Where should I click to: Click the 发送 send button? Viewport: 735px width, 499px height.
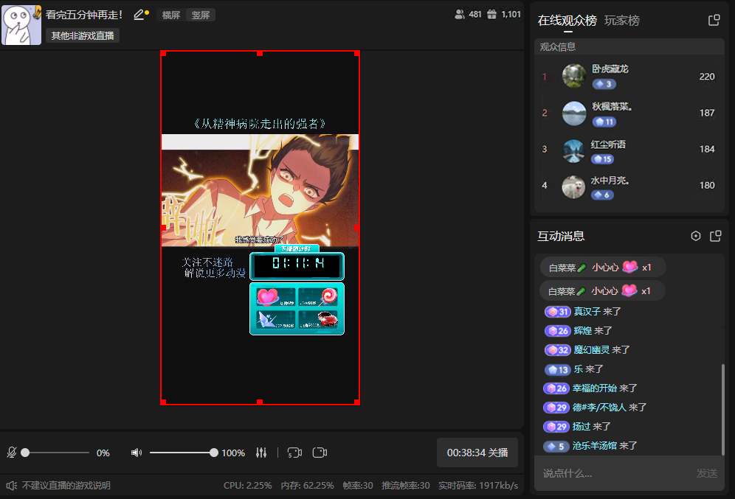(707, 475)
